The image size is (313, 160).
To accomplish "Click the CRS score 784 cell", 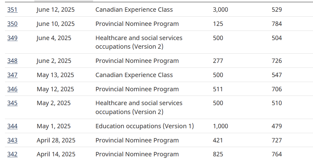I will point(277,24).
